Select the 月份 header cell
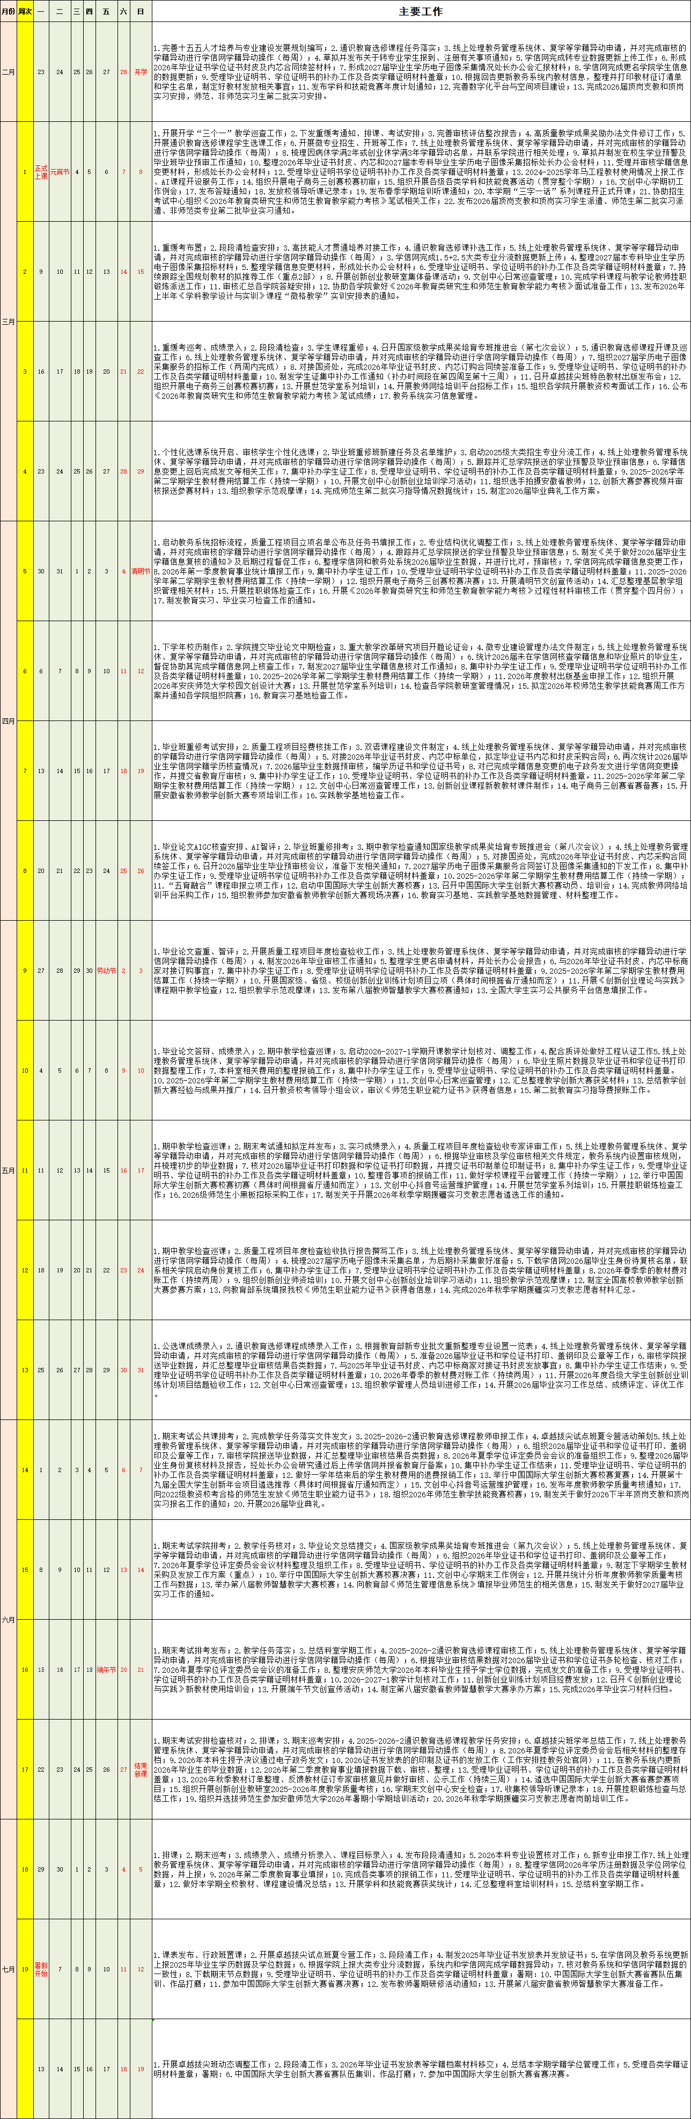This screenshot has width=691, height=2119. [8, 11]
